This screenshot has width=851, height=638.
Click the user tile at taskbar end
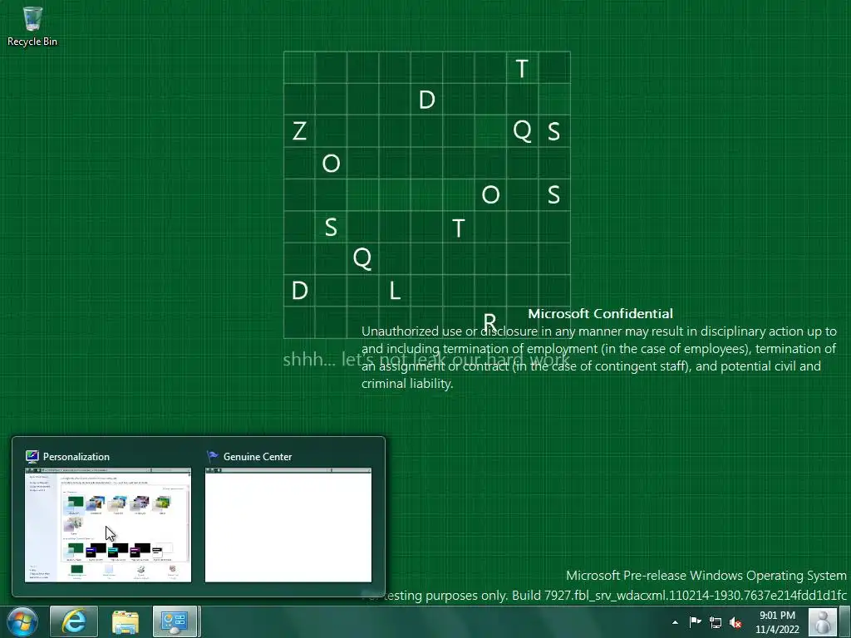(823, 621)
